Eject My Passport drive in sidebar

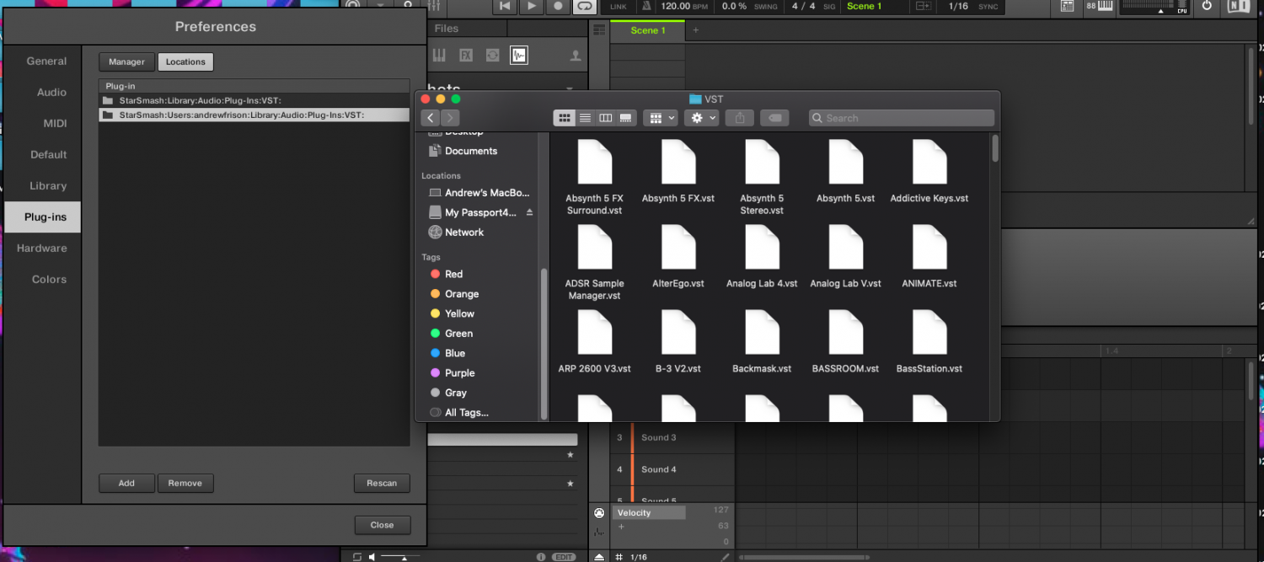pyautogui.click(x=529, y=212)
